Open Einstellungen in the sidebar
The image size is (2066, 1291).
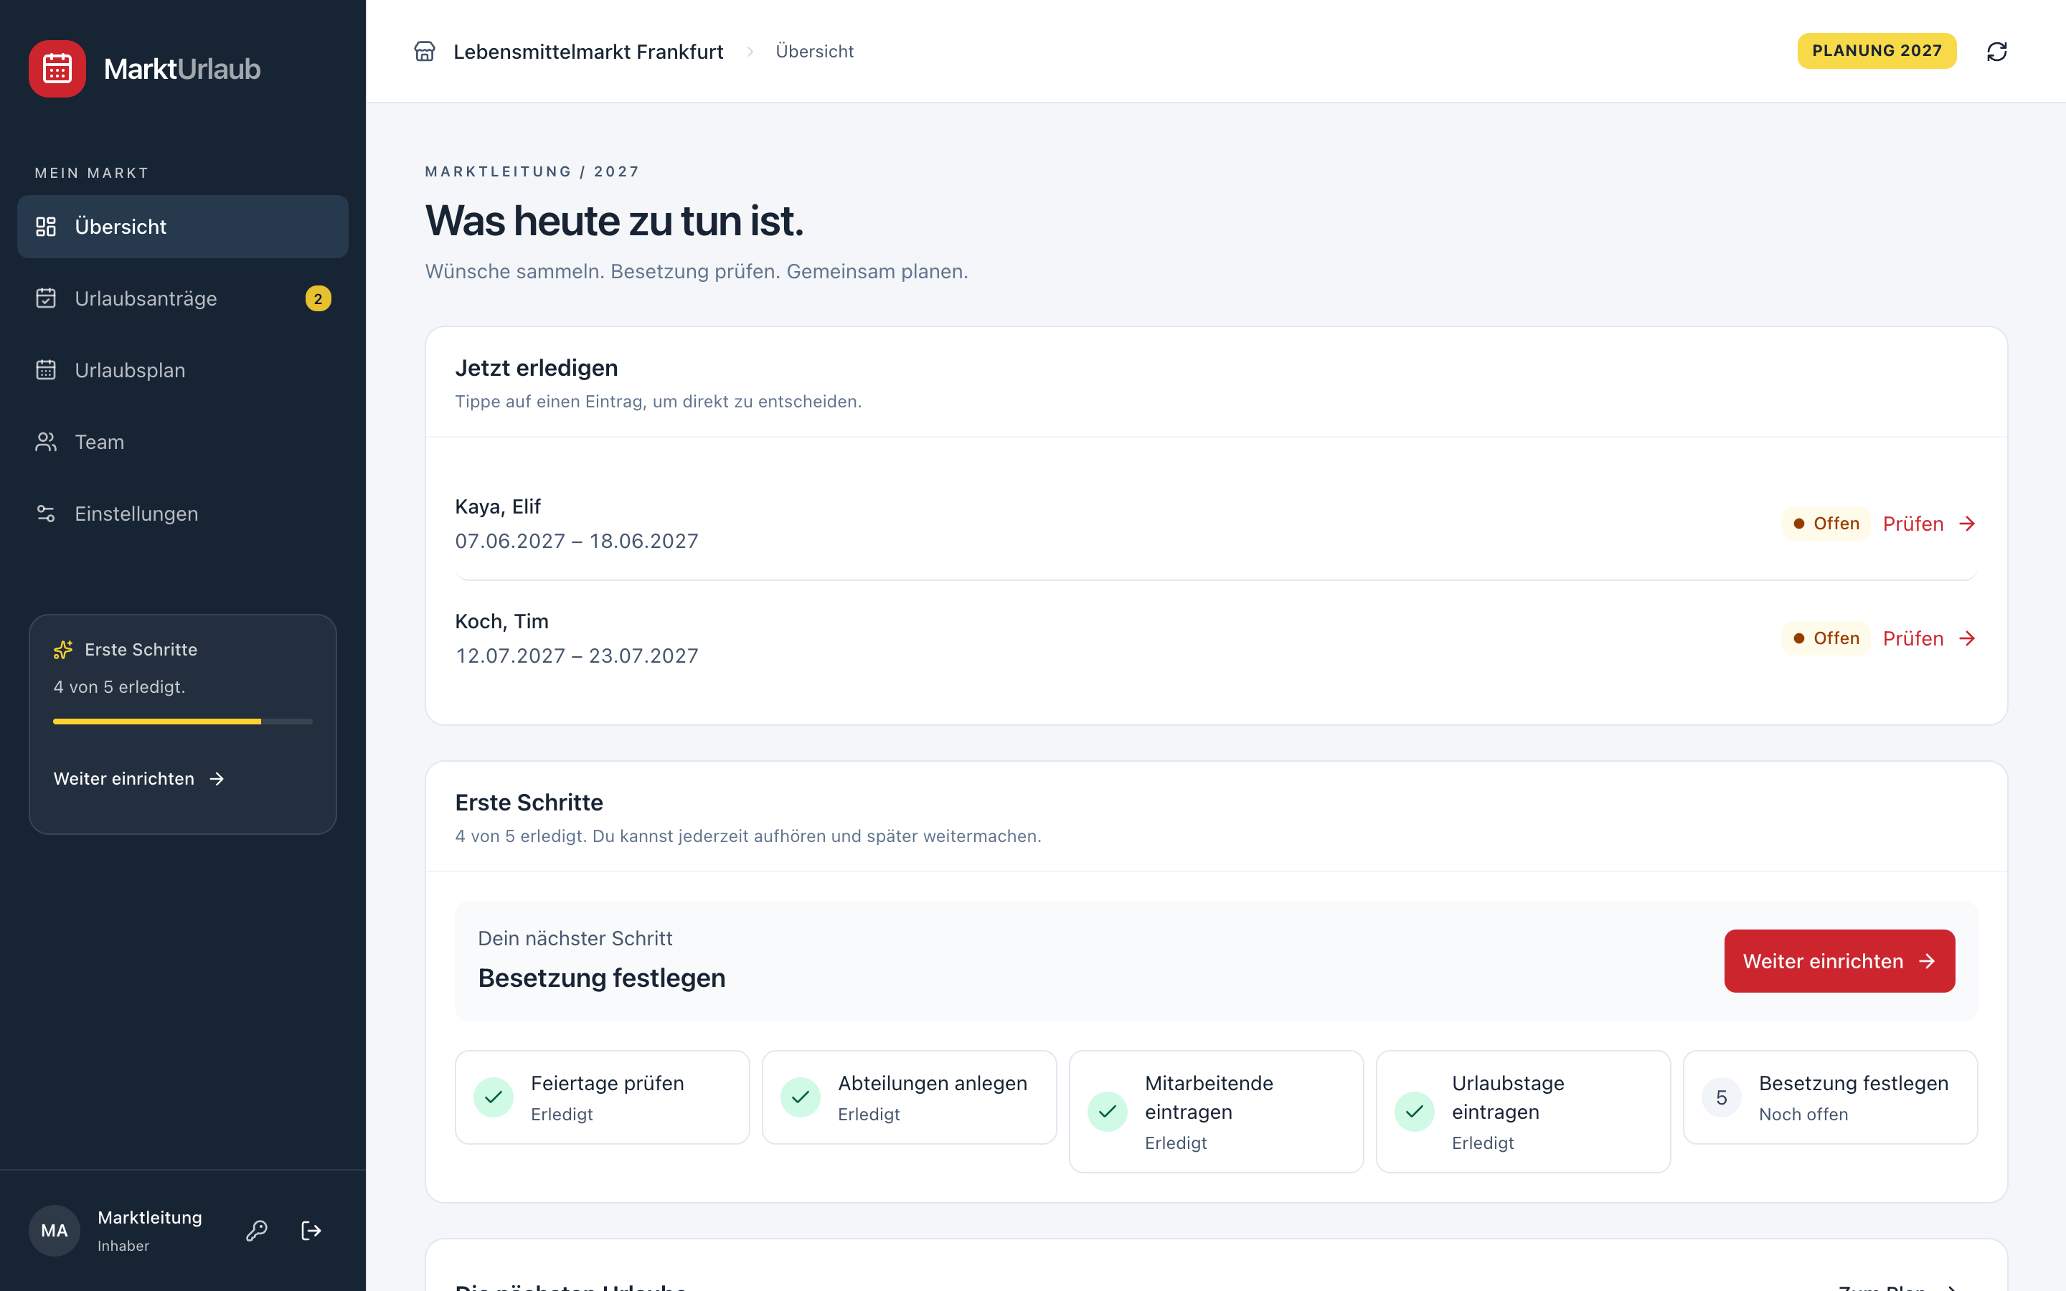pos(183,513)
